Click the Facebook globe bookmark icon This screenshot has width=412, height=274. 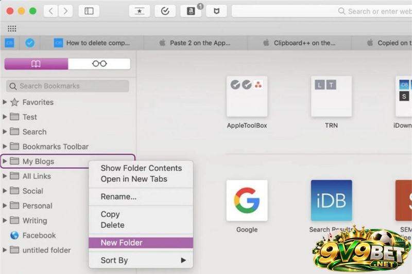click(x=14, y=235)
